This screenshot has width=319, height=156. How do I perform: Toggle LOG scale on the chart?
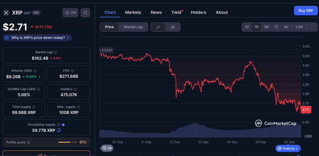click(299, 27)
